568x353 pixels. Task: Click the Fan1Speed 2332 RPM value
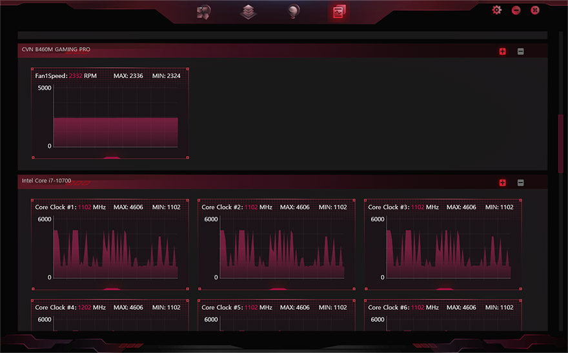coord(83,76)
